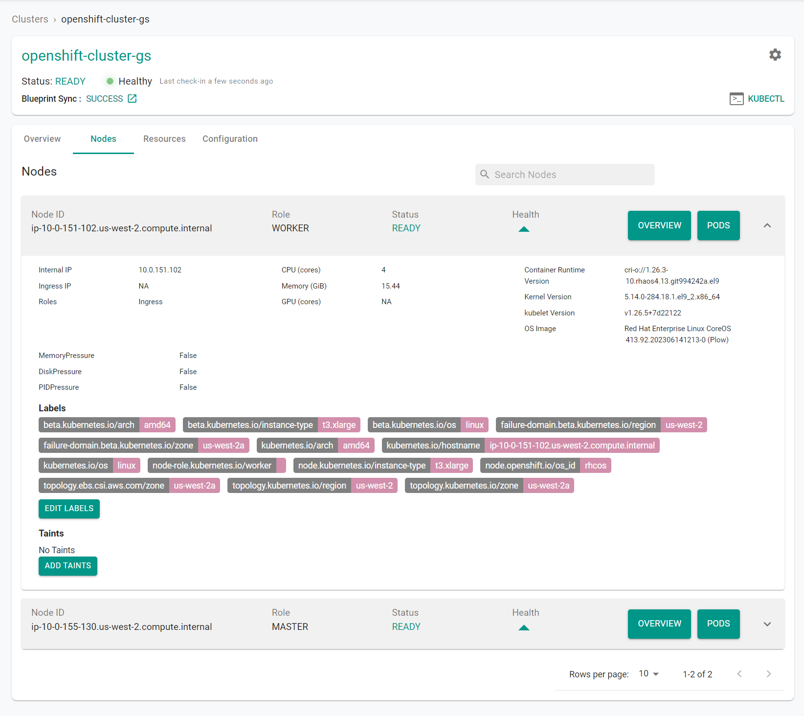Click topology.kubernetes.io/zone label
The width and height of the screenshot is (804, 716).
pyautogui.click(x=490, y=486)
